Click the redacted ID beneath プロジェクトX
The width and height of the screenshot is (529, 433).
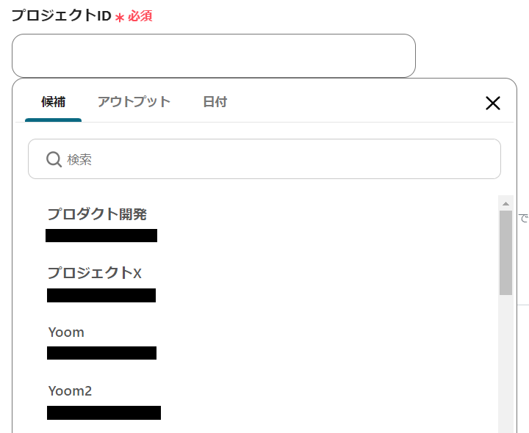[x=101, y=295]
